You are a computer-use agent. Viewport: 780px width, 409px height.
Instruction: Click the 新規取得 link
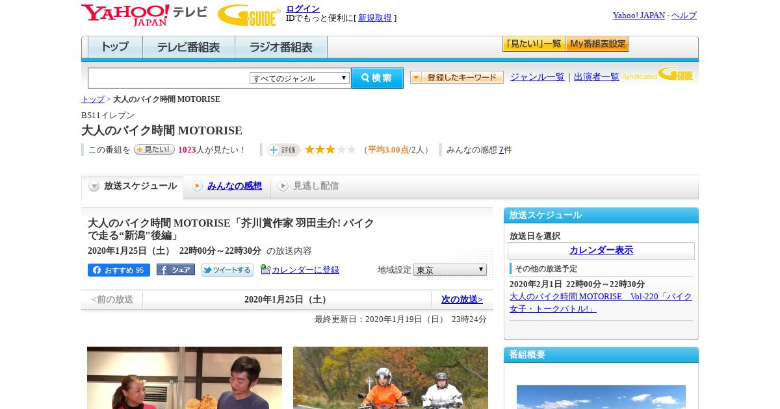(x=375, y=18)
